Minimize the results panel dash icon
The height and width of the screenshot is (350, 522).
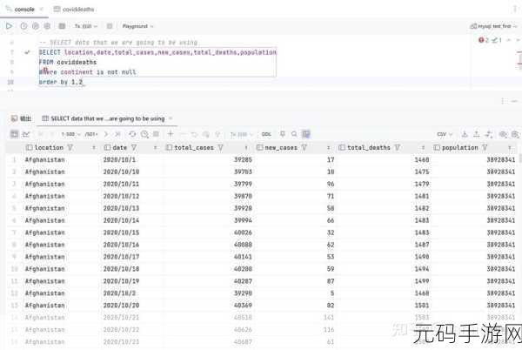coord(515,101)
